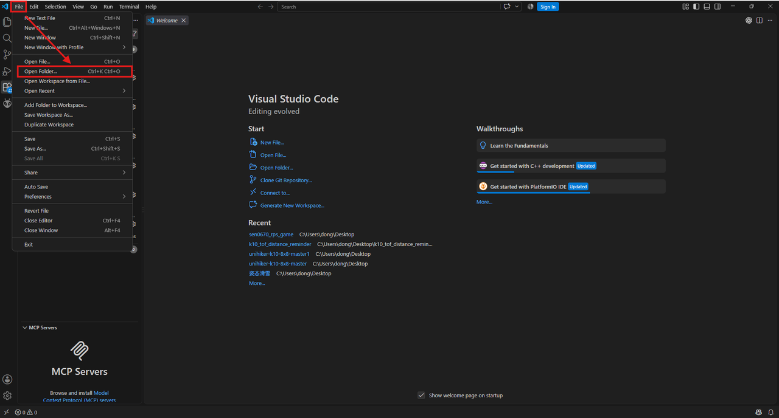Open the Extensions view icon
The image size is (779, 418).
[7, 87]
